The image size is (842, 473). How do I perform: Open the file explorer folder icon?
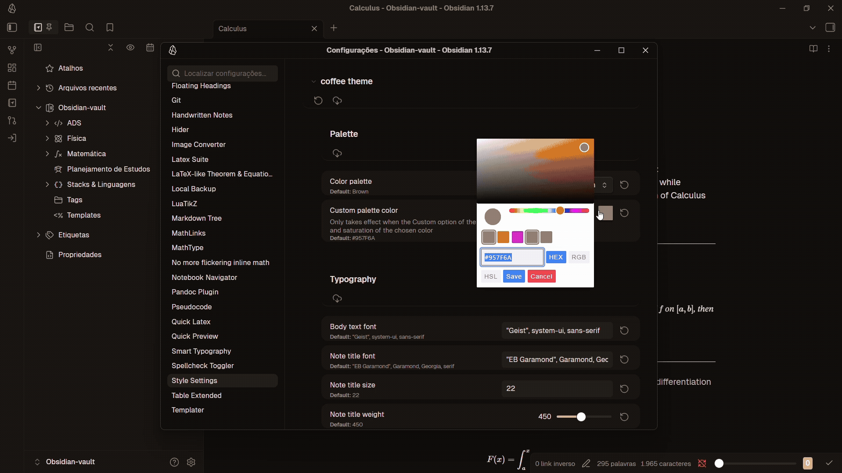point(69,28)
